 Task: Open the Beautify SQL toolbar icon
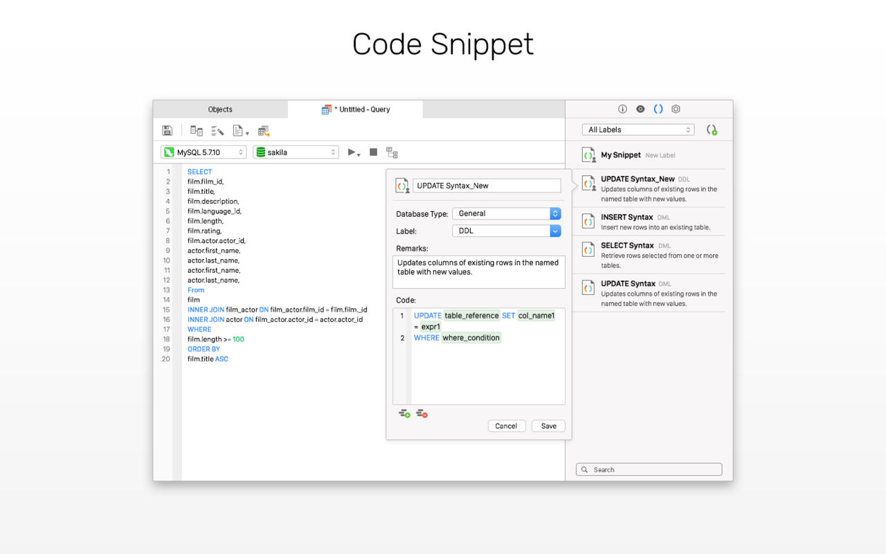tap(217, 130)
